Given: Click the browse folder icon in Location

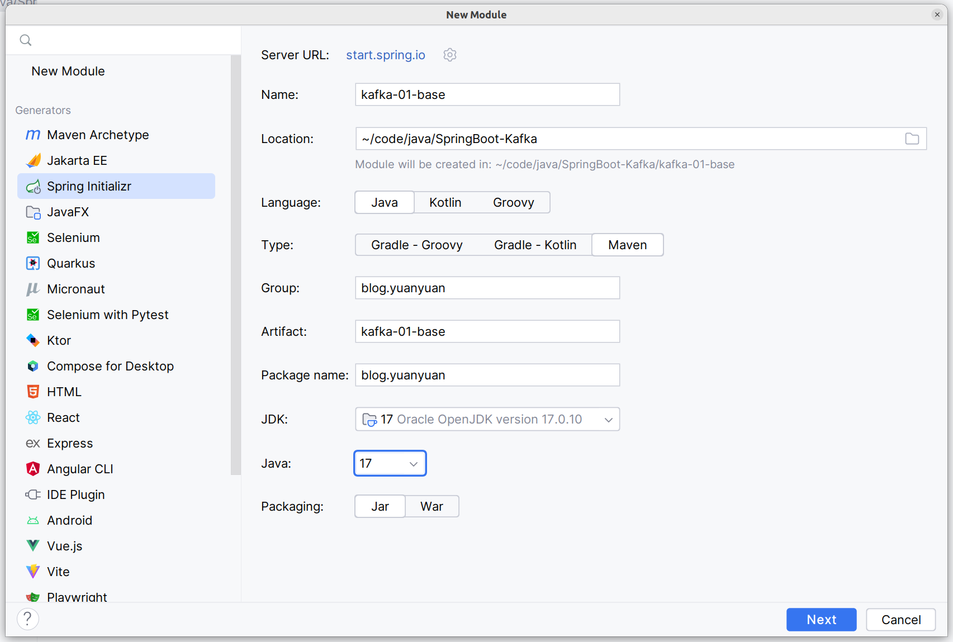Looking at the screenshot, I should pyautogui.click(x=912, y=139).
